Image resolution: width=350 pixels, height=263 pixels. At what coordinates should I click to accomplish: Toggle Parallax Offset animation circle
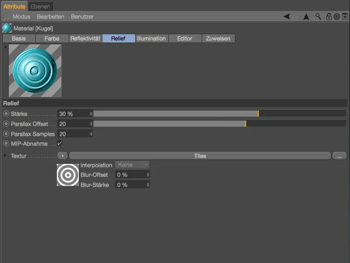click(x=6, y=124)
